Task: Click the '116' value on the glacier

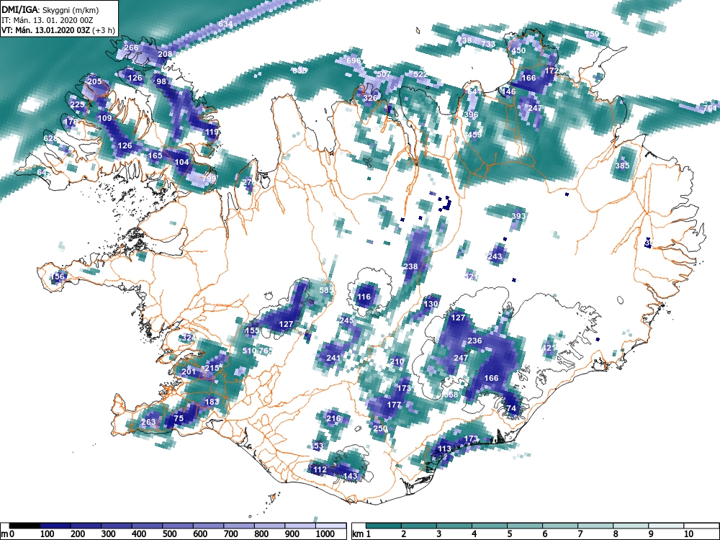Action: point(364,297)
